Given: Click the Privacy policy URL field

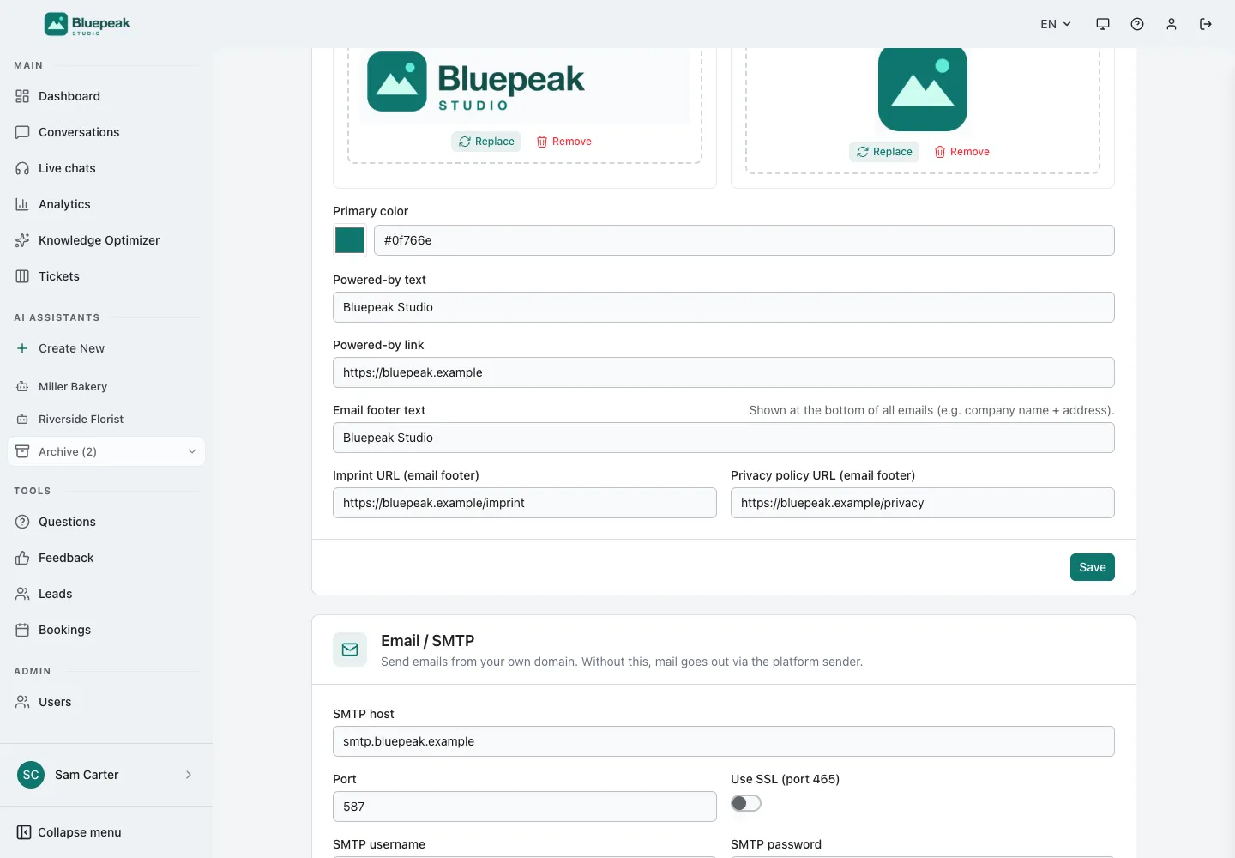Looking at the screenshot, I should (923, 503).
